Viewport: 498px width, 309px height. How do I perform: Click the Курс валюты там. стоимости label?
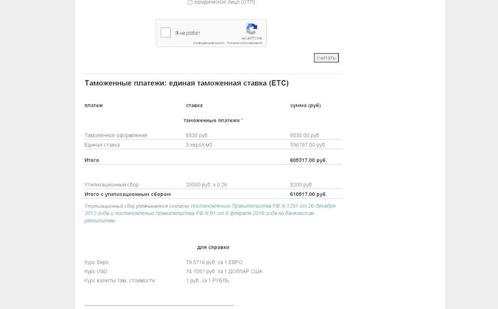119,281
